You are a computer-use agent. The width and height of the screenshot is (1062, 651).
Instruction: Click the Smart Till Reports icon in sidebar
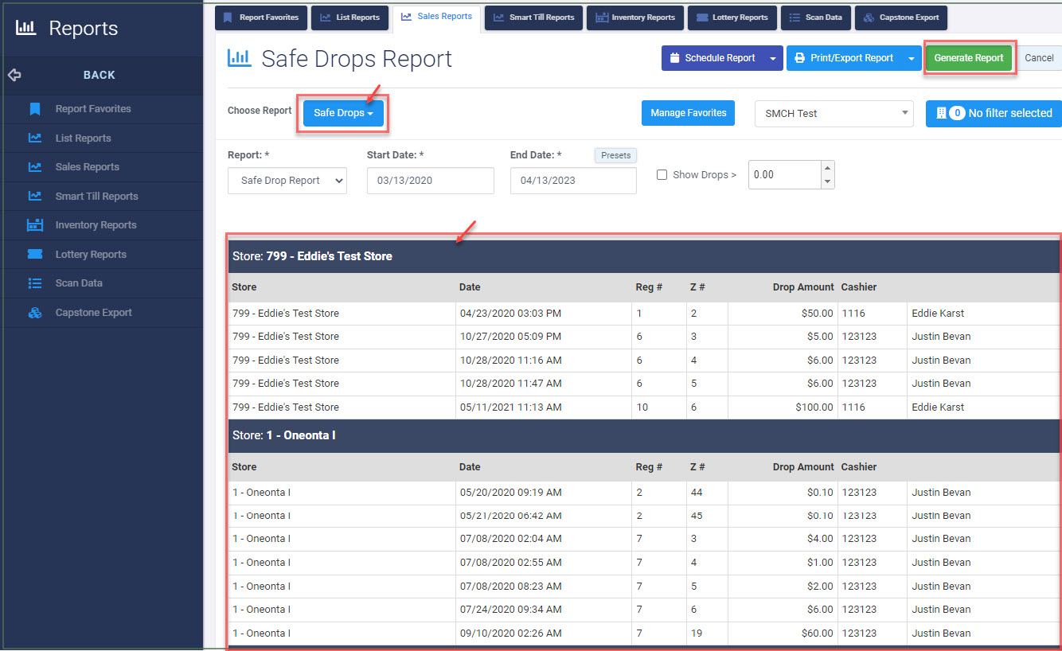click(35, 196)
